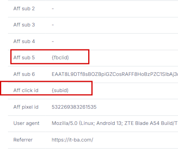The image size is (178, 151).
Task: Select the EAAT8L9DTf8s token value
Action: pyautogui.click(x=115, y=74)
